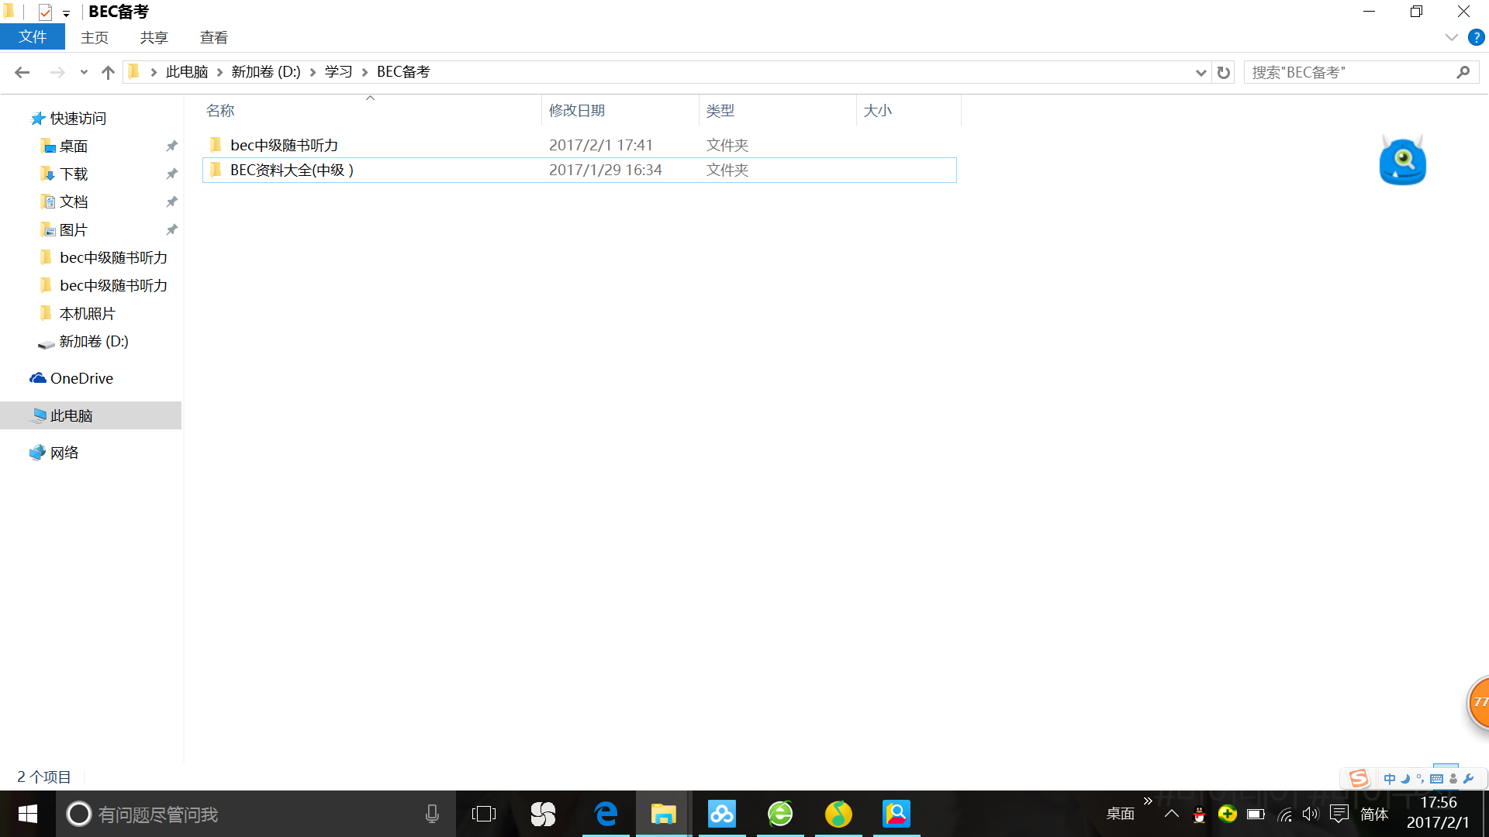The height and width of the screenshot is (837, 1489).
Task: Toggle Sogou soft keyboard icon
Action: tap(1436, 779)
